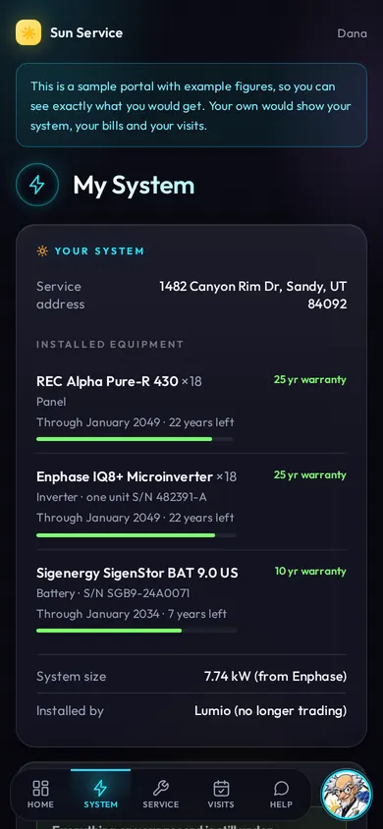Open the Service wrench icon
Image resolution: width=383 pixels, height=829 pixels.
tap(161, 789)
